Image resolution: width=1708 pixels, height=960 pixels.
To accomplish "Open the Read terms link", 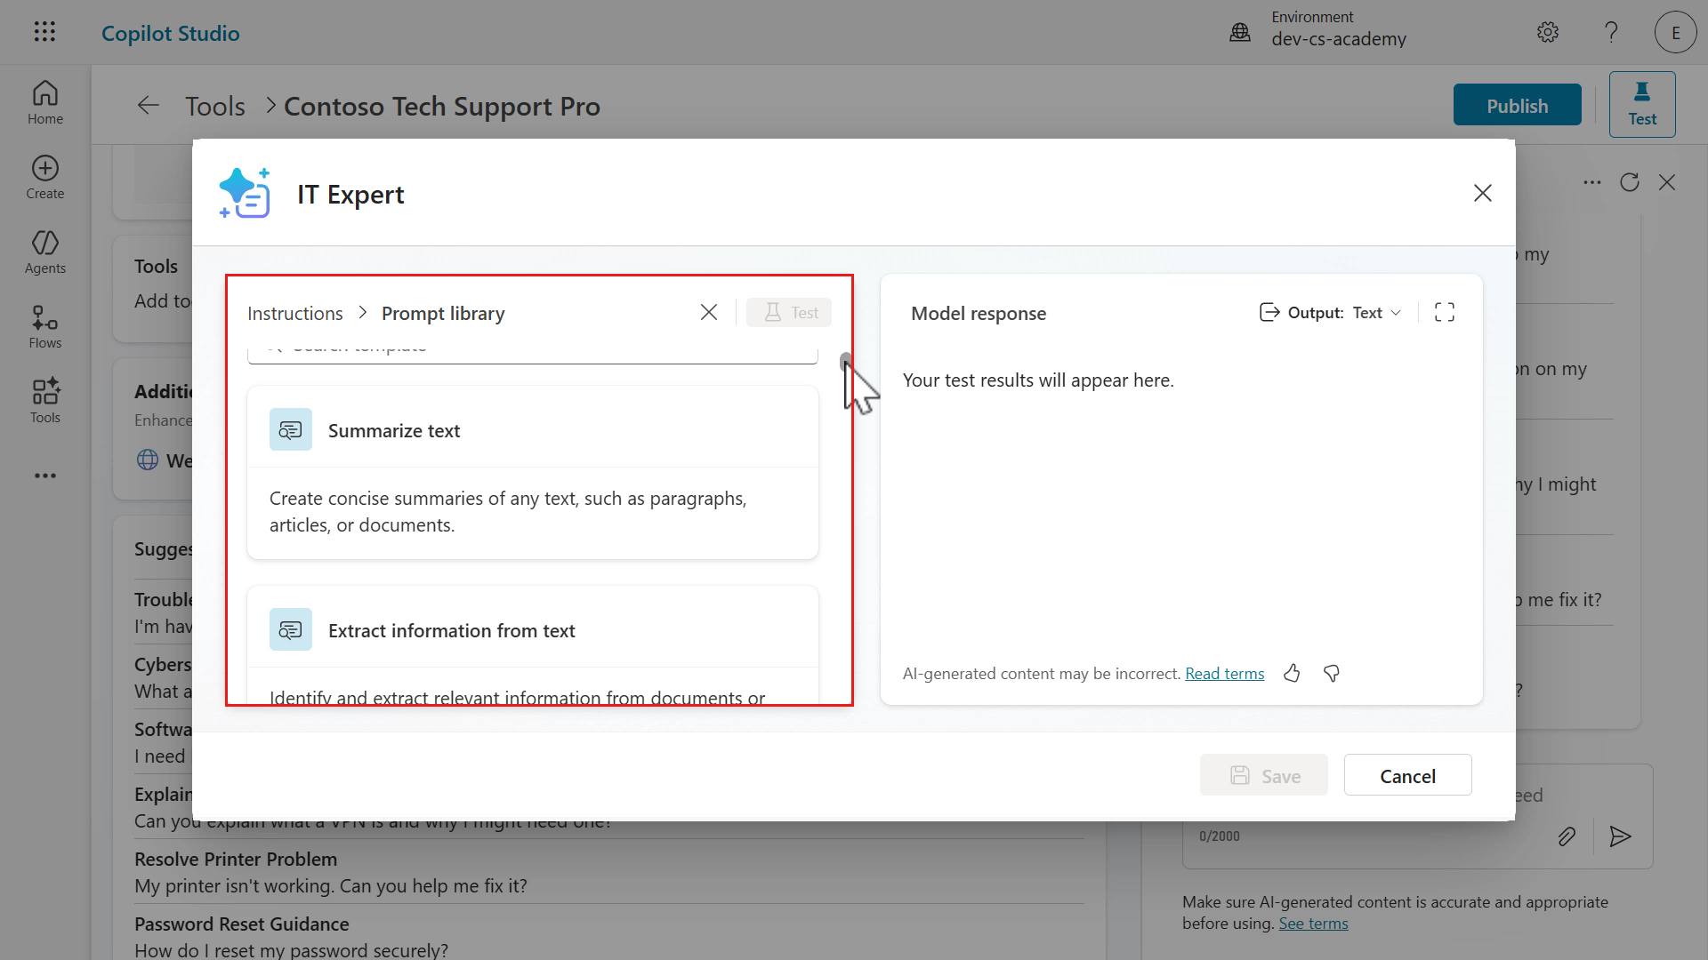I will click(x=1224, y=674).
